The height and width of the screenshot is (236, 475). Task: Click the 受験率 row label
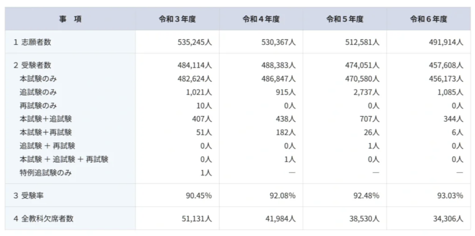29,195
